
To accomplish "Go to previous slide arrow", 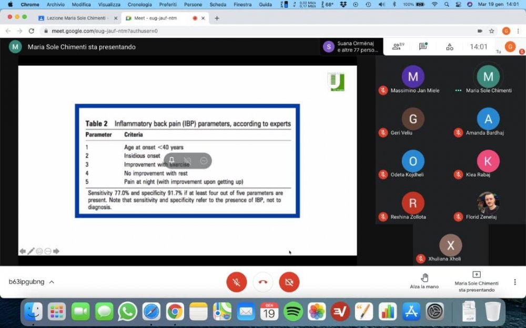I will pos(23,251).
